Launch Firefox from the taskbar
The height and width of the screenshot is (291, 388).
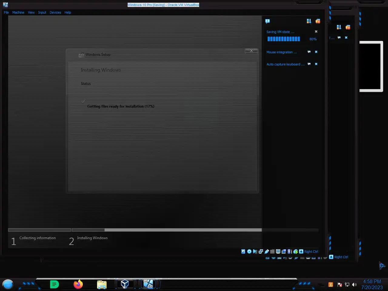78,284
